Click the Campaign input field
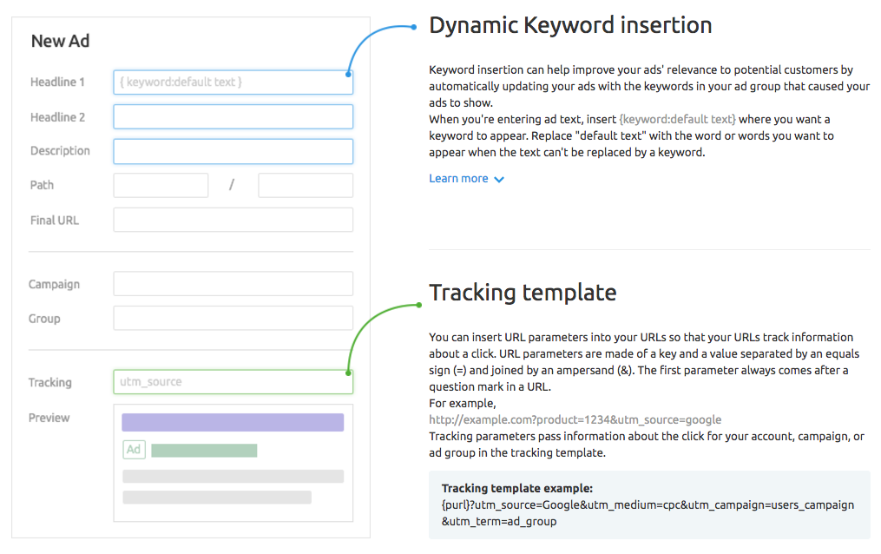Viewport: 881px width, 554px height. 233,284
